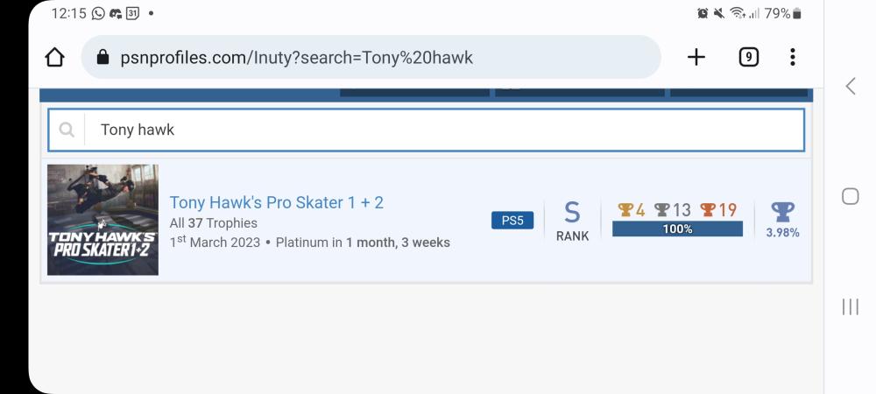Open a new tab with plus icon
Viewport: 876px width, 394px height.
coord(696,58)
